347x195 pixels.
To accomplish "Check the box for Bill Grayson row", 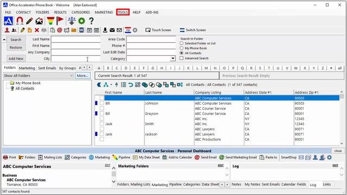I will pos(102,113).
